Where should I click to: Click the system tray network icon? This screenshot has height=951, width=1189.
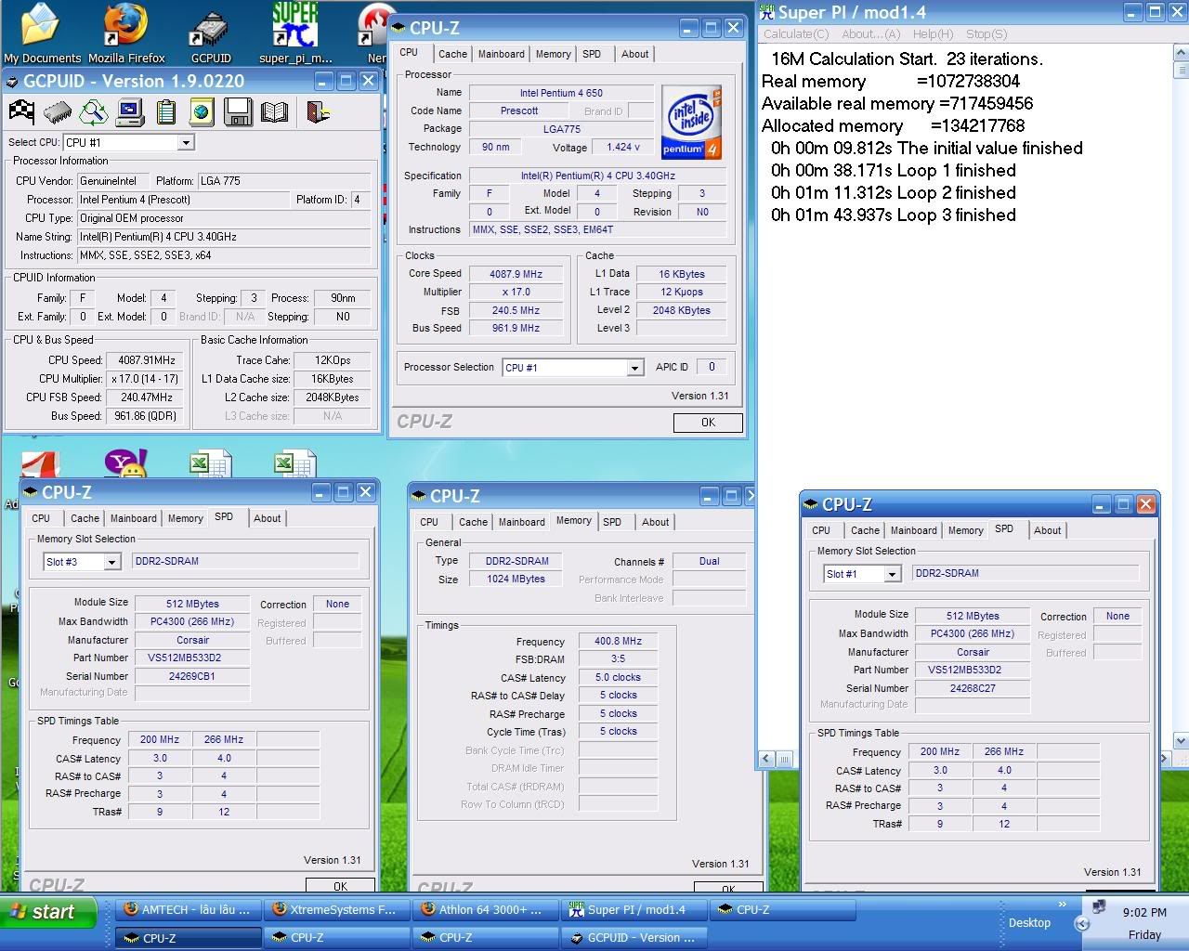pyautogui.click(x=1100, y=905)
